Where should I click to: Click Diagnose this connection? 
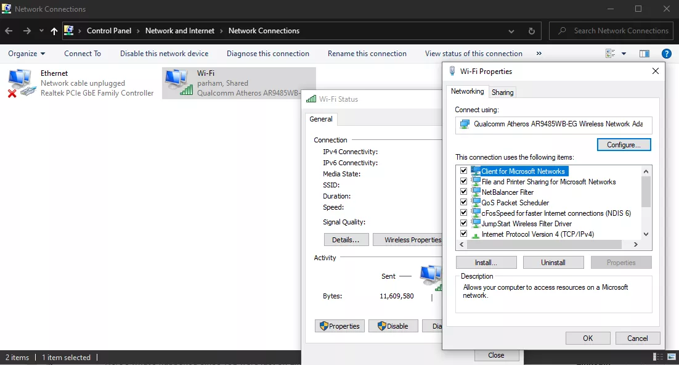[x=267, y=53]
